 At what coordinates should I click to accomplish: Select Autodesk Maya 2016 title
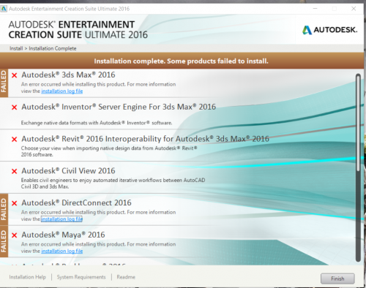coord(63,235)
